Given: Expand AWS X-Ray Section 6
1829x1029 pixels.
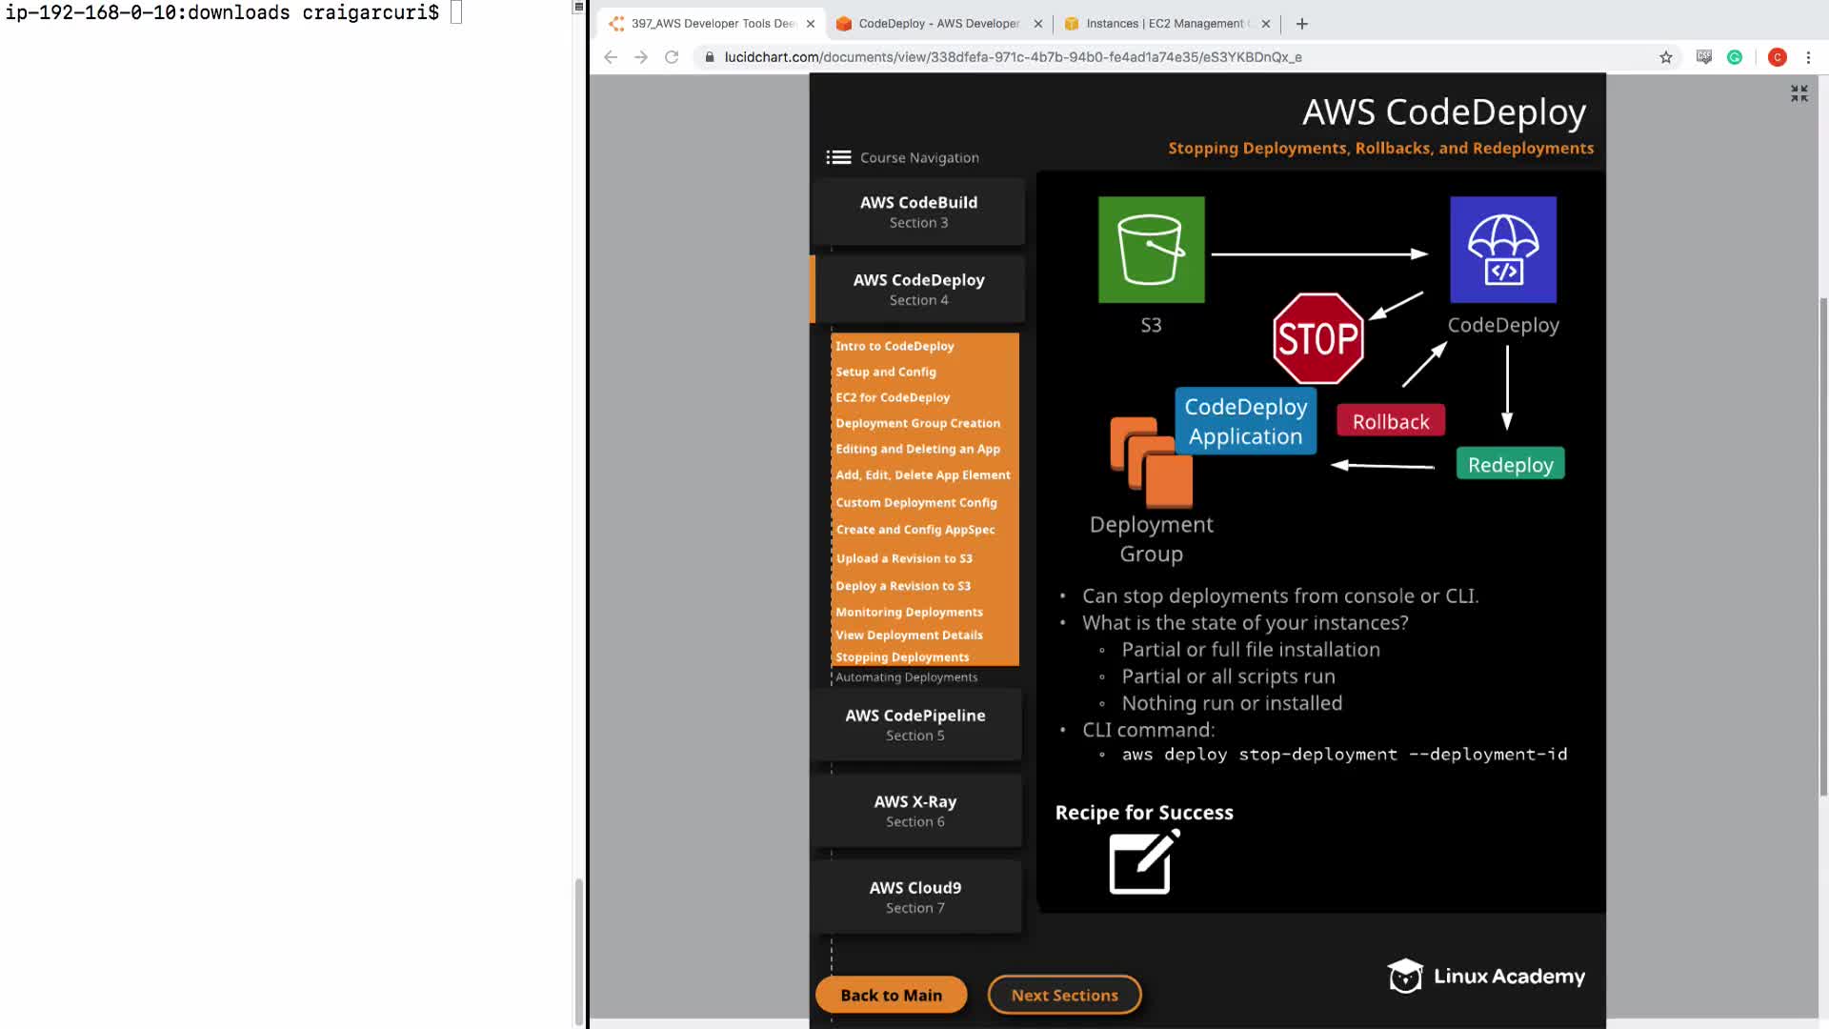Looking at the screenshot, I should click(x=915, y=811).
